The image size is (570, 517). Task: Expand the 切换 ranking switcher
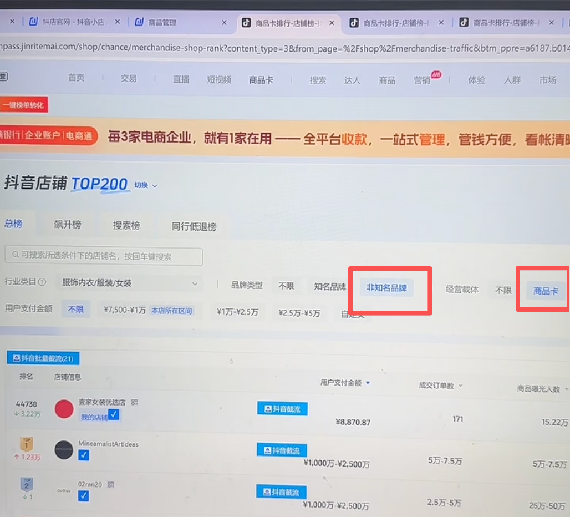(x=146, y=185)
